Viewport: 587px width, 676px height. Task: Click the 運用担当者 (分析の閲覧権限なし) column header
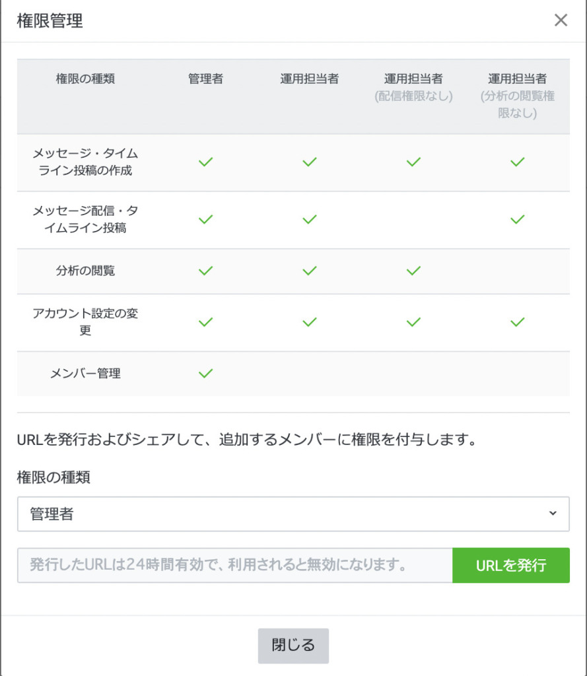coord(518,96)
